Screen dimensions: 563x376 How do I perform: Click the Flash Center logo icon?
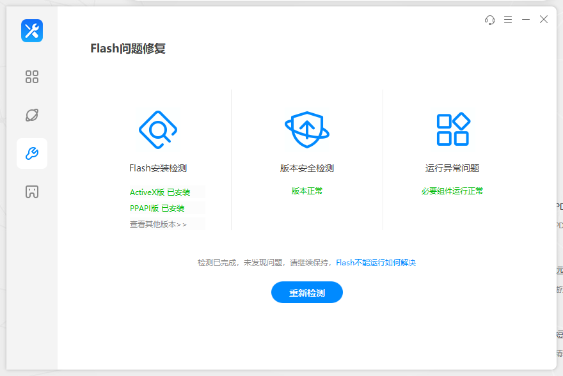pos(32,31)
